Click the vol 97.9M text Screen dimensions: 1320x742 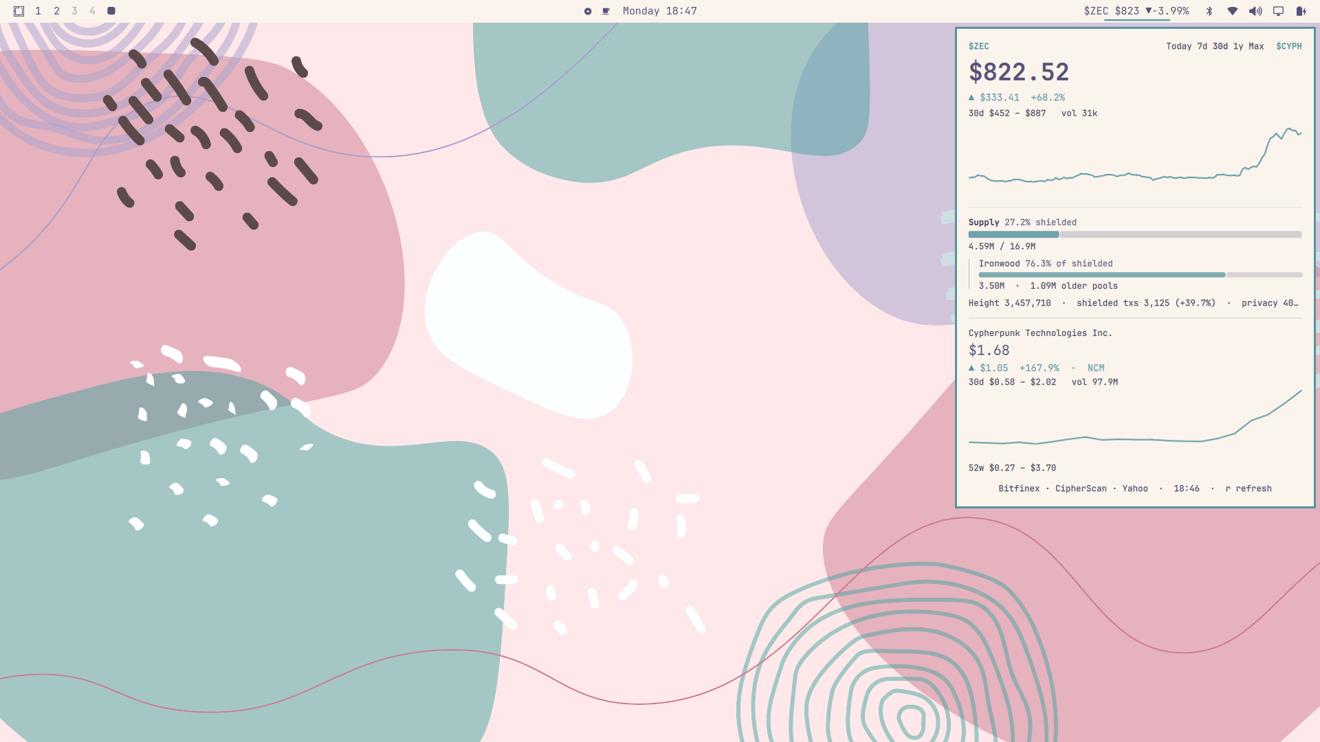click(1094, 382)
